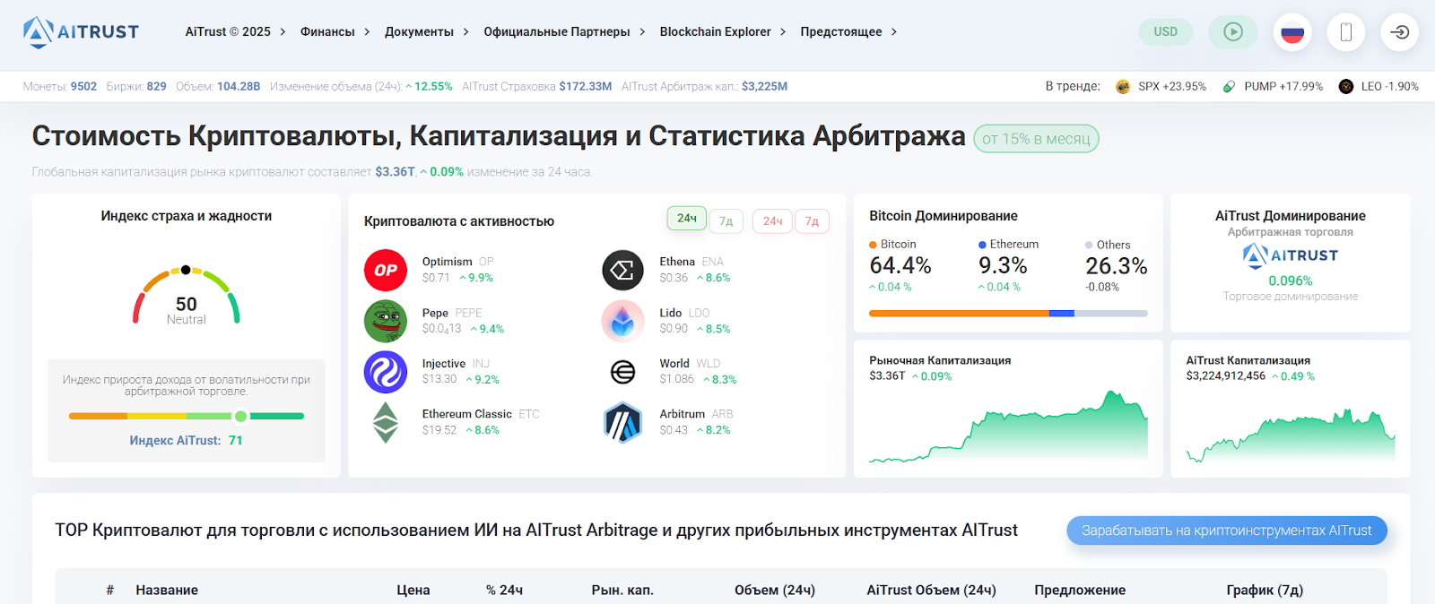The image size is (1435, 604).
Task: Sort table by AiTrust Объем (24ч) column
Action: (931, 590)
